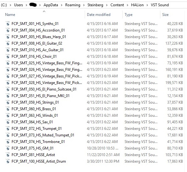
Task: Click the file icon for FCP_SMT_004_HS_Accordion_01
Action: [8, 30]
